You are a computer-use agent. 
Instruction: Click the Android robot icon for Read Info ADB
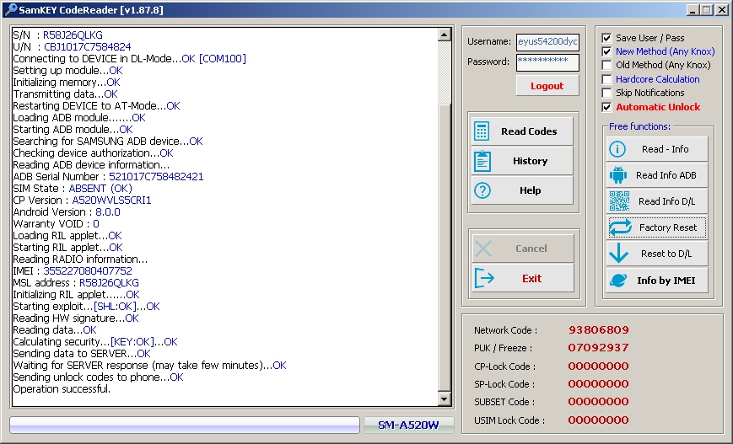coord(618,175)
